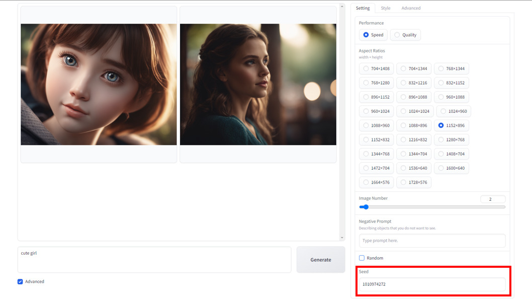Choose 1536×640 aspect ratio
This screenshot has width=532, height=303.
click(414, 169)
